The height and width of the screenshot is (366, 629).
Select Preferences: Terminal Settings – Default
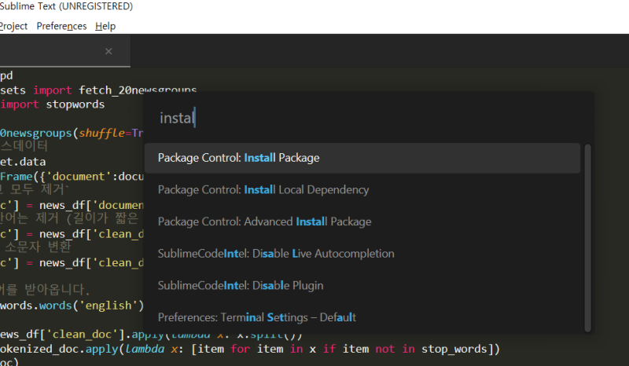[x=362, y=317]
